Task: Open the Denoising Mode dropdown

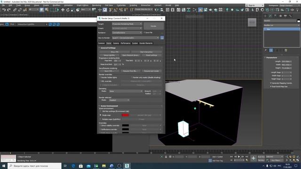Action: tap(126, 91)
